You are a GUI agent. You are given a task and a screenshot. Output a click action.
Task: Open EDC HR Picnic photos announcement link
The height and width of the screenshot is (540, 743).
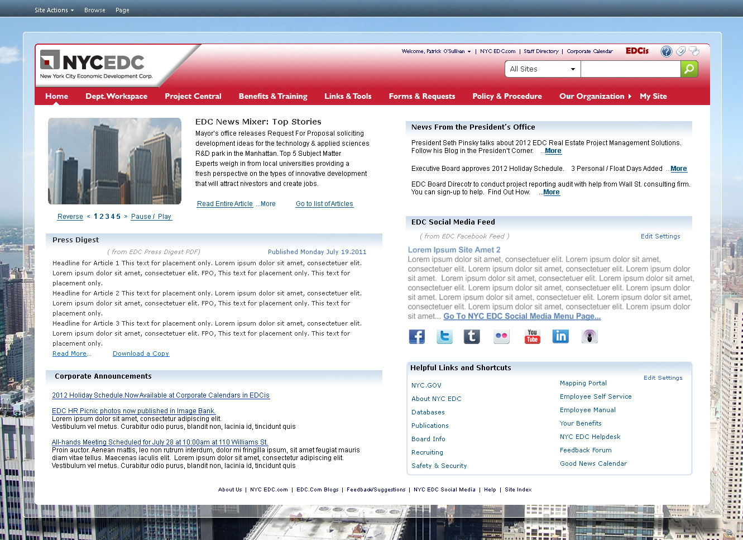133,411
